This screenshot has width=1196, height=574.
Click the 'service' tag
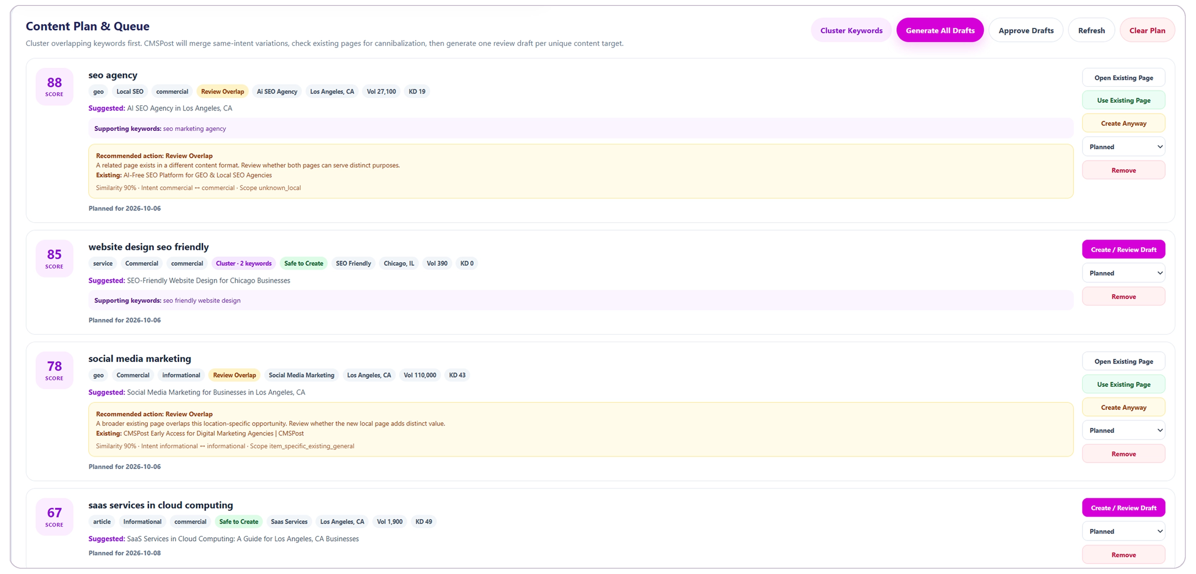coord(103,264)
